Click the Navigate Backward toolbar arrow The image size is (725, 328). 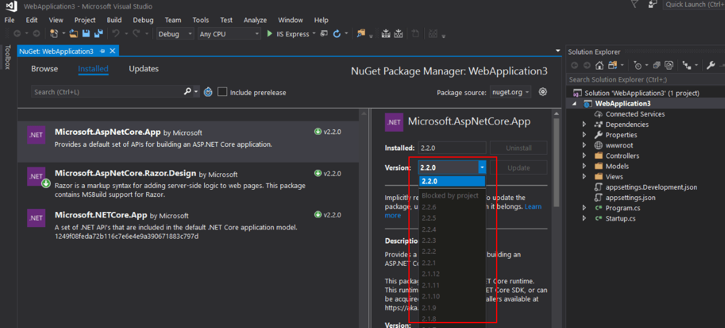coord(17,34)
